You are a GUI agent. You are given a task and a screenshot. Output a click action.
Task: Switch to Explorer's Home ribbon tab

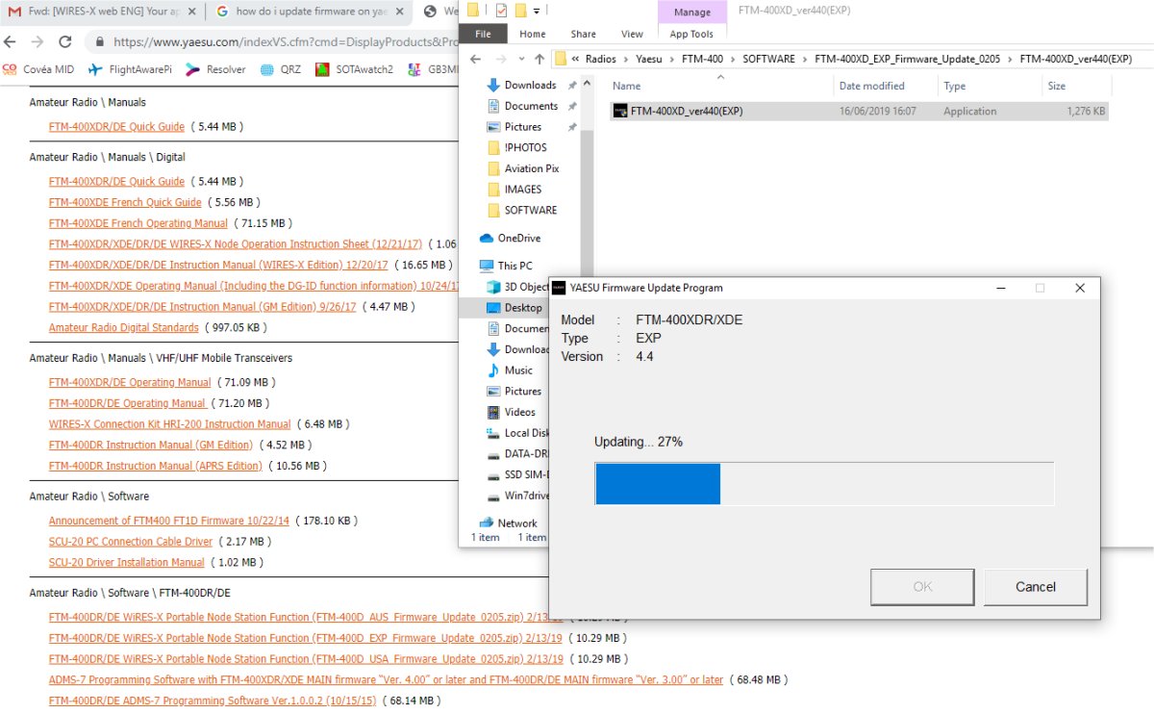(532, 34)
